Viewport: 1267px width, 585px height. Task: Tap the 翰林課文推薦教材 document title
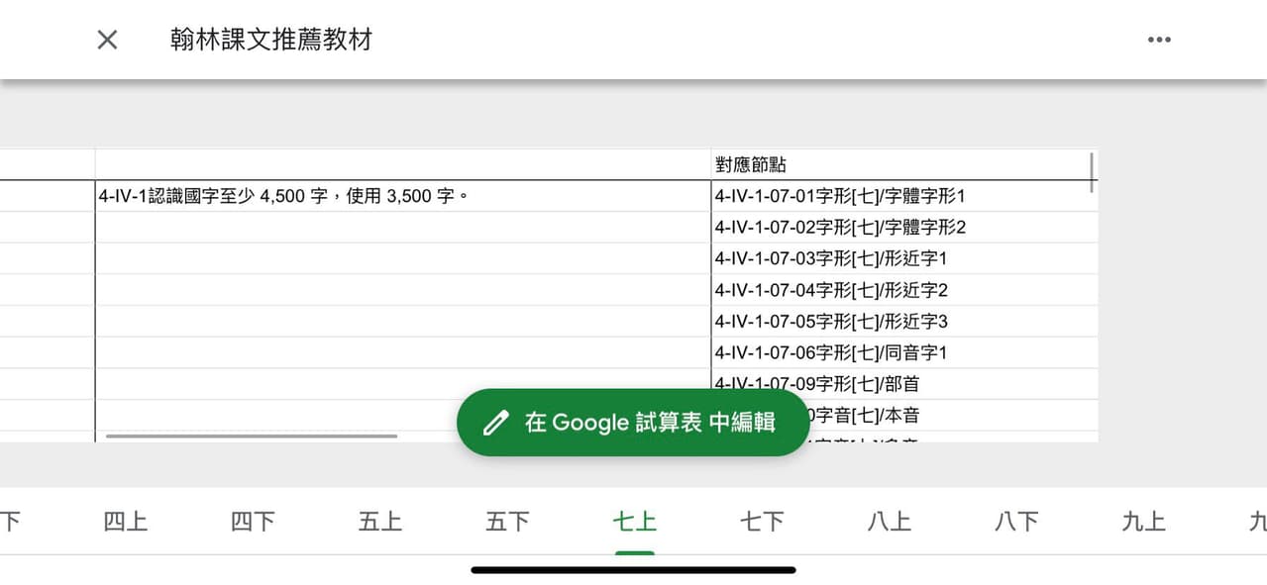coord(271,40)
